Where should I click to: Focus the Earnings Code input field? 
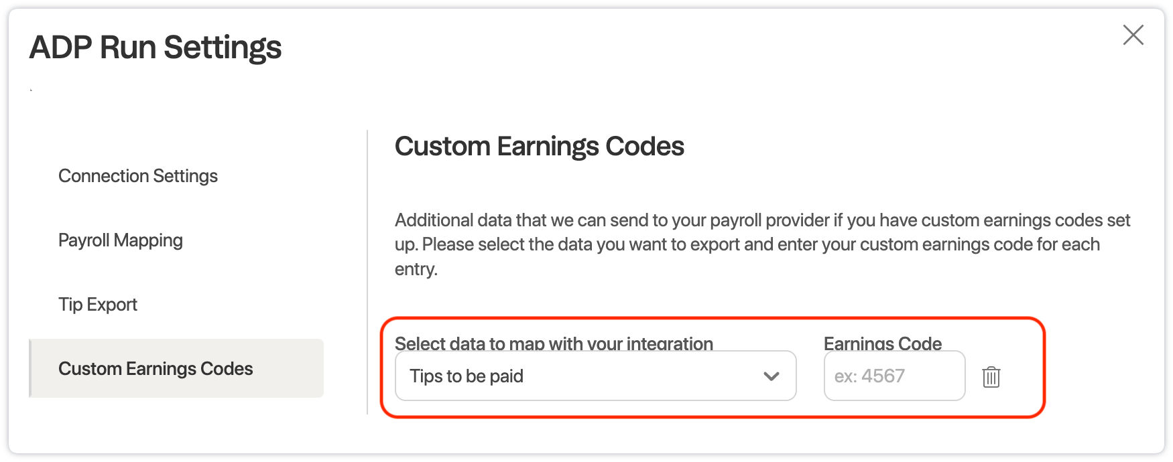pyautogui.click(x=894, y=376)
